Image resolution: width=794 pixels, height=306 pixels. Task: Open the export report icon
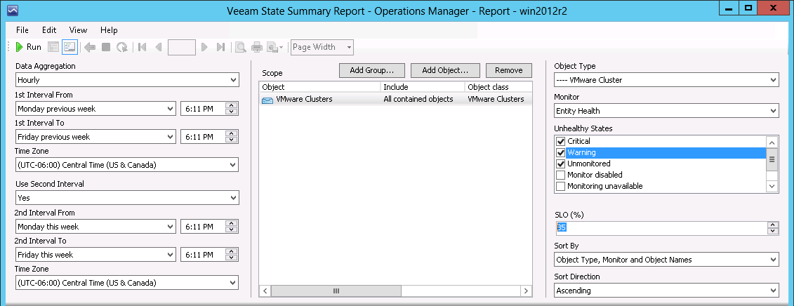pyautogui.click(x=275, y=47)
